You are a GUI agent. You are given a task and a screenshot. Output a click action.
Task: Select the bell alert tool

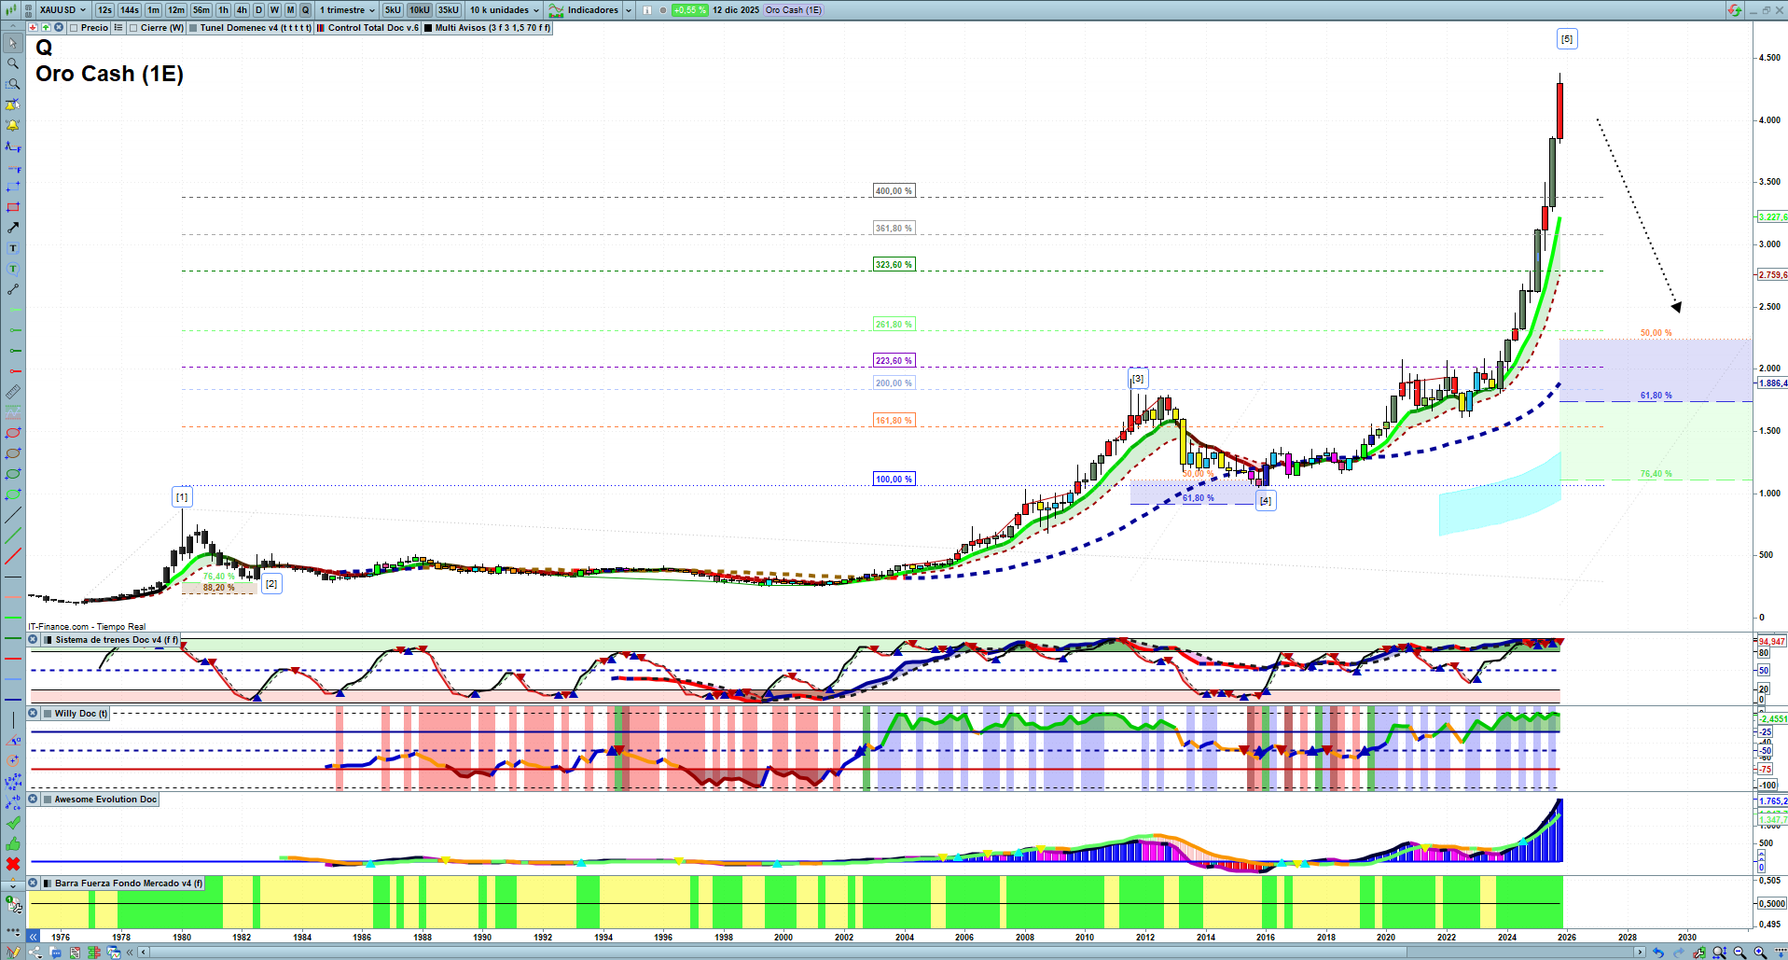pyautogui.click(x=13, y=125)
